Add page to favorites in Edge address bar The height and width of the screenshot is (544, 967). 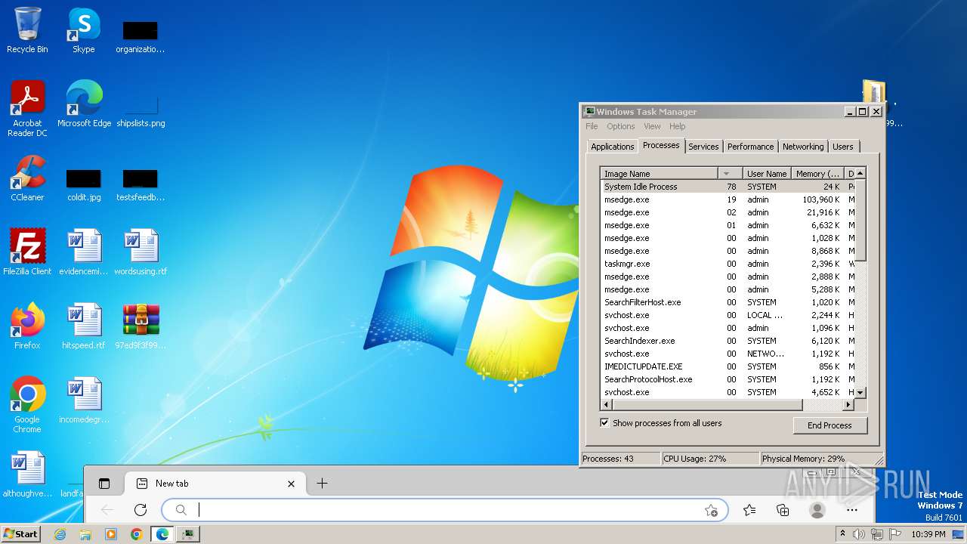coord(711,510)
